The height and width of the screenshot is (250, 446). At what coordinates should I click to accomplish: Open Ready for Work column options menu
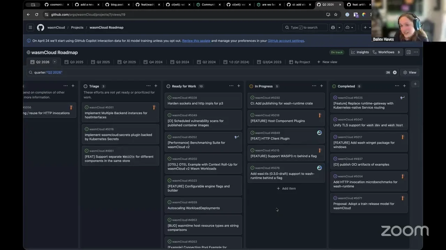tap(231, 86)
